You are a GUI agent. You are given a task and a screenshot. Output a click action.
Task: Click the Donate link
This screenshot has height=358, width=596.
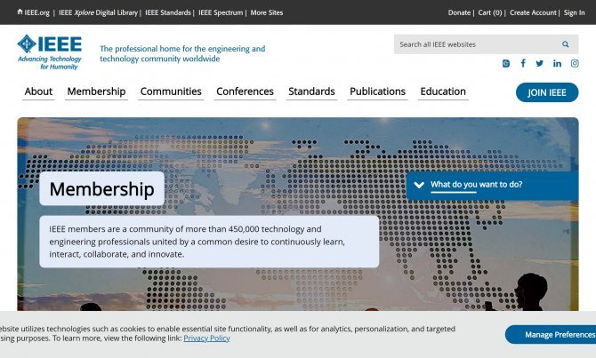[459, 12]
